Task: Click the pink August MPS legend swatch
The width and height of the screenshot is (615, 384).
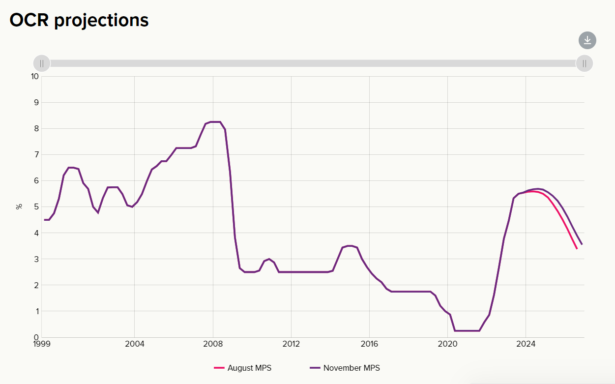Action: click(219, 368)
